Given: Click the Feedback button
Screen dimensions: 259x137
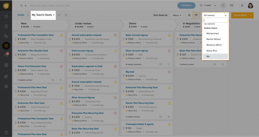Looking at the screenshot, I should 186,6.
